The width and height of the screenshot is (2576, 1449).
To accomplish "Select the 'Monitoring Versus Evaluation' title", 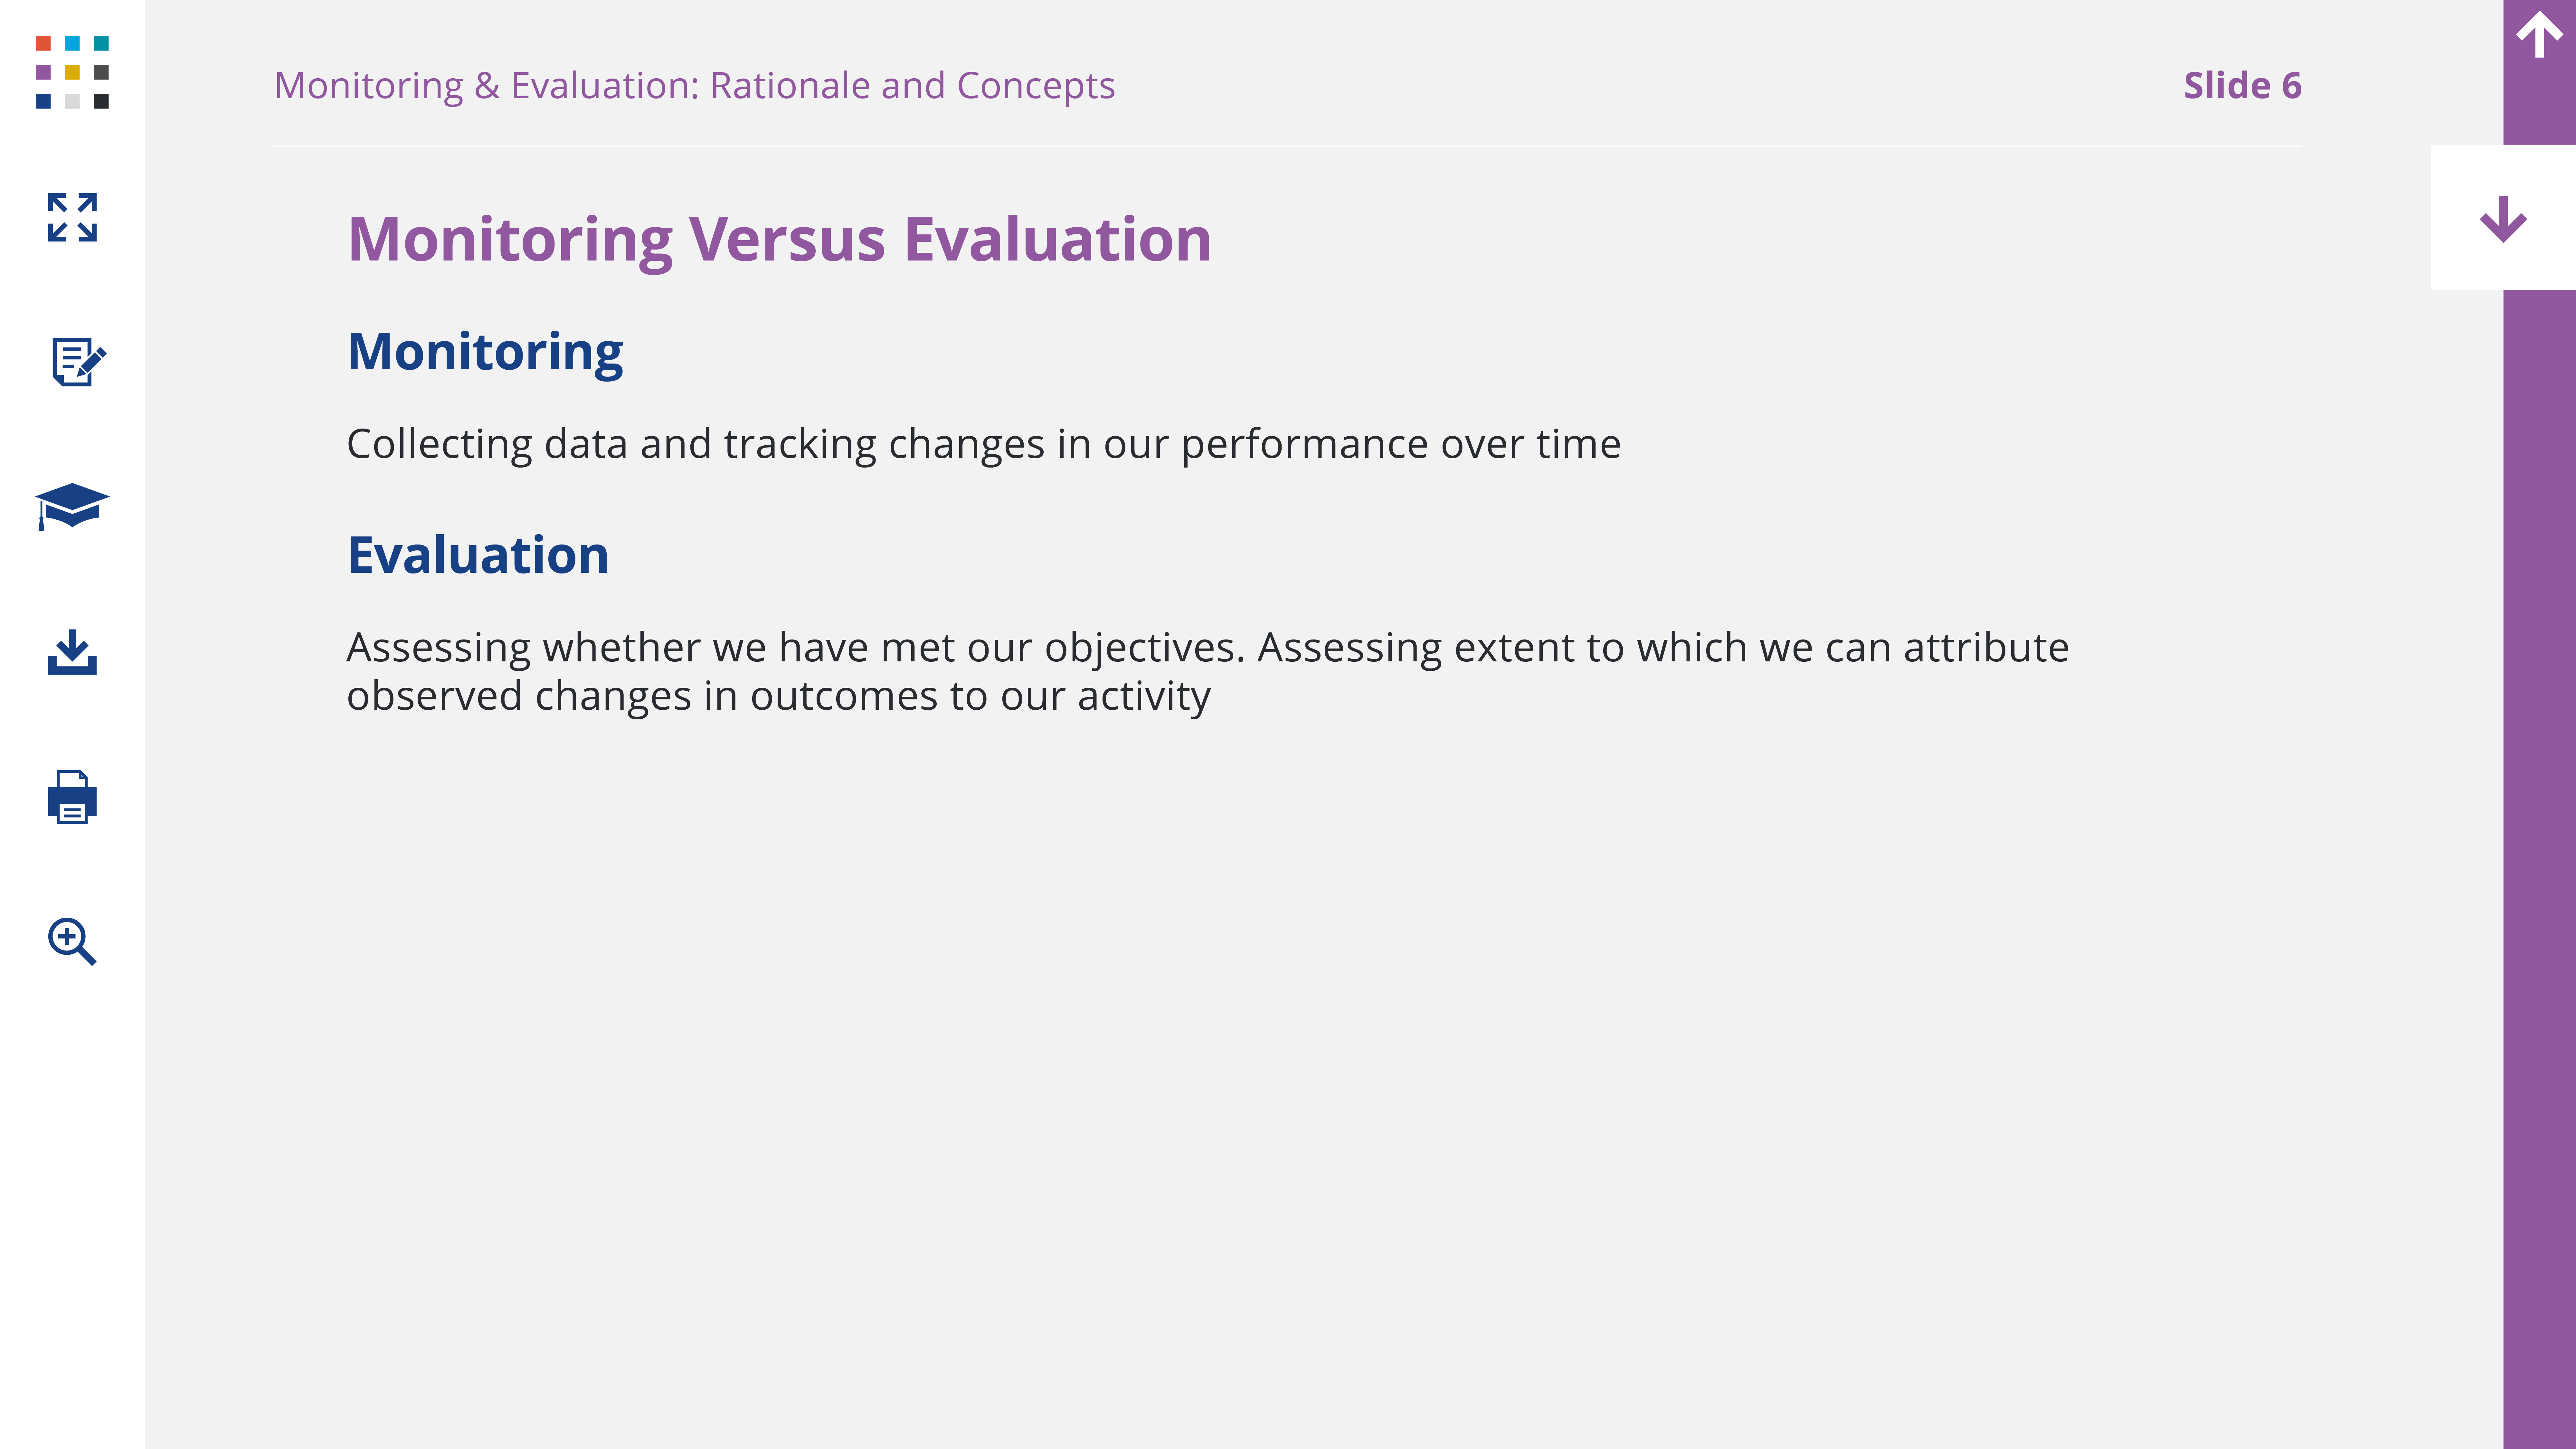I will 779,240.
